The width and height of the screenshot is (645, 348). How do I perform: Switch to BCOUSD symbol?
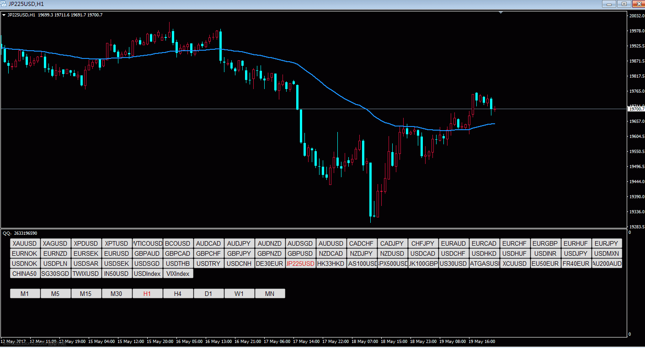pos(178,243)
